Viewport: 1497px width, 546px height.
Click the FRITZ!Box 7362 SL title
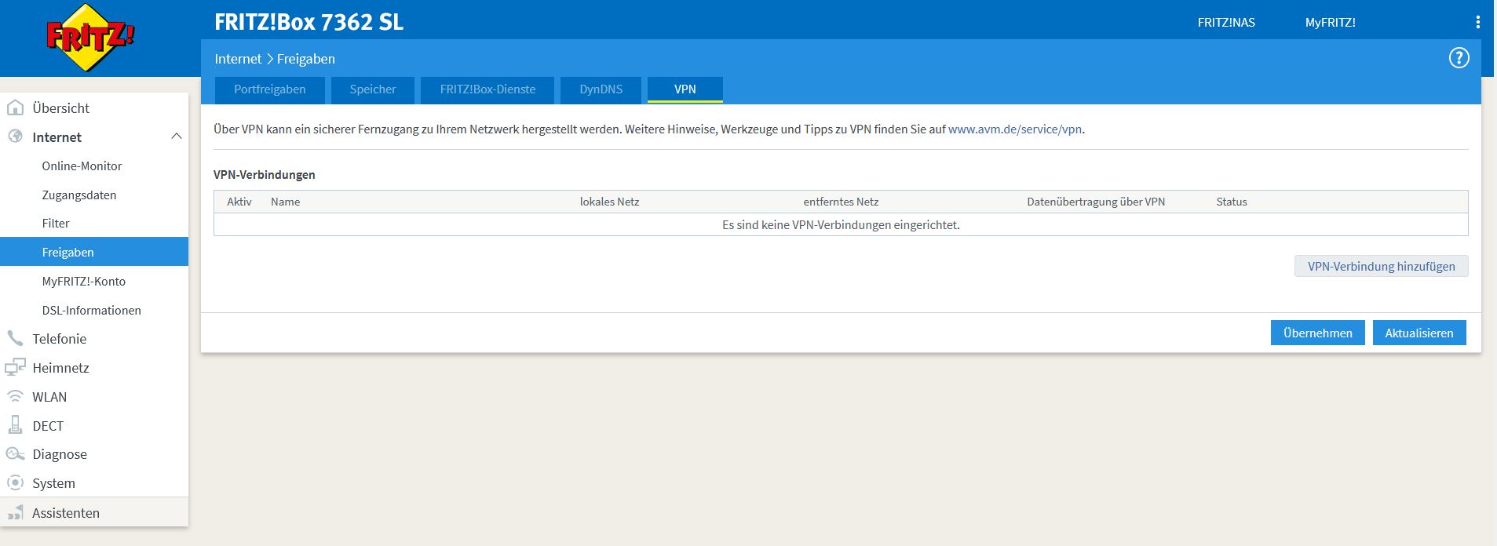click(x=309, y=22)
